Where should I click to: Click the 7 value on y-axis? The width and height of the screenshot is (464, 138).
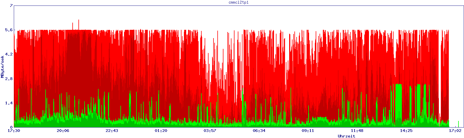[11, 6]
